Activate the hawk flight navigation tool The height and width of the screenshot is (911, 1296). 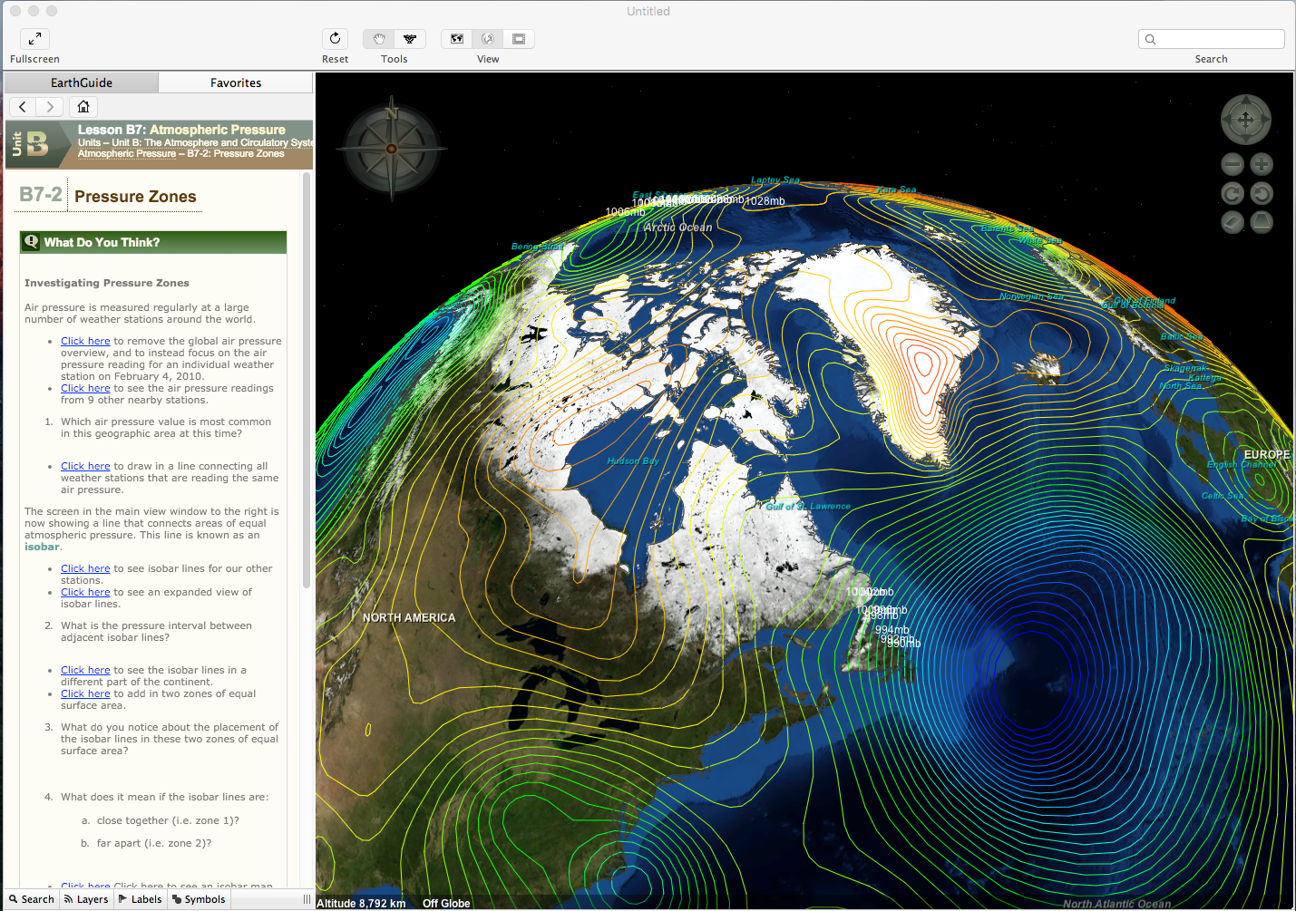[x=409, y=39]
